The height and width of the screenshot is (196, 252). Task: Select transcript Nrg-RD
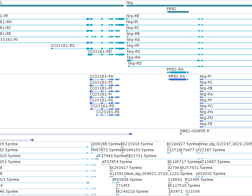coord(135,63)
